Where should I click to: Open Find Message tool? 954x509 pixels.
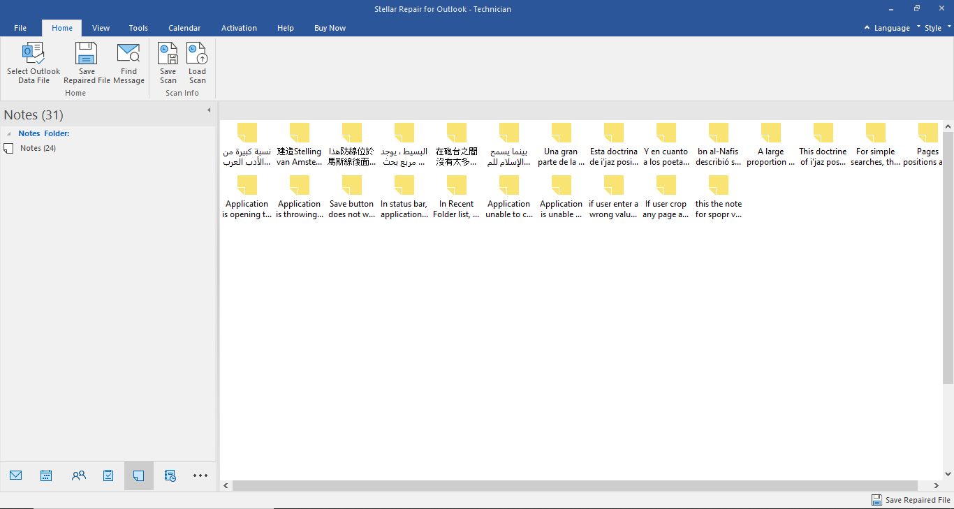coord(129,63)
